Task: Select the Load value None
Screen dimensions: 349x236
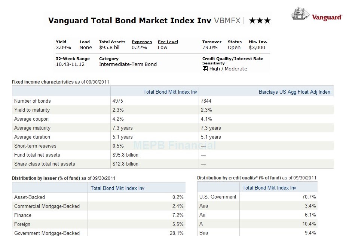Action: pyautogui.click(x=86, y=48)
